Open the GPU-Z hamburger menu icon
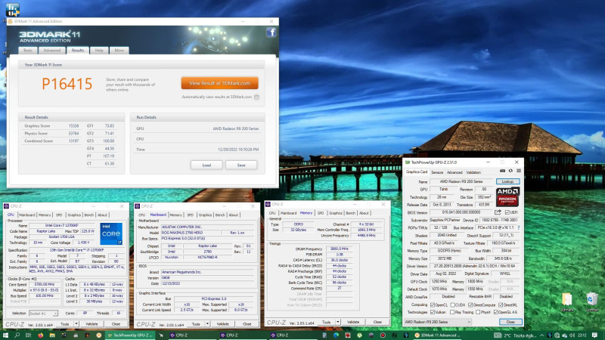This screenshot has width=605, height=340. tap(519, 171)
